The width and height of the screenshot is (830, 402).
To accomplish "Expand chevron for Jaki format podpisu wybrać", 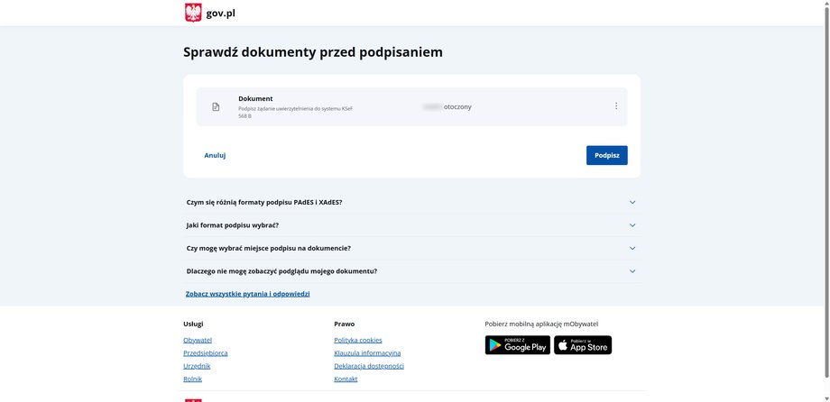I will pos(632,225).
